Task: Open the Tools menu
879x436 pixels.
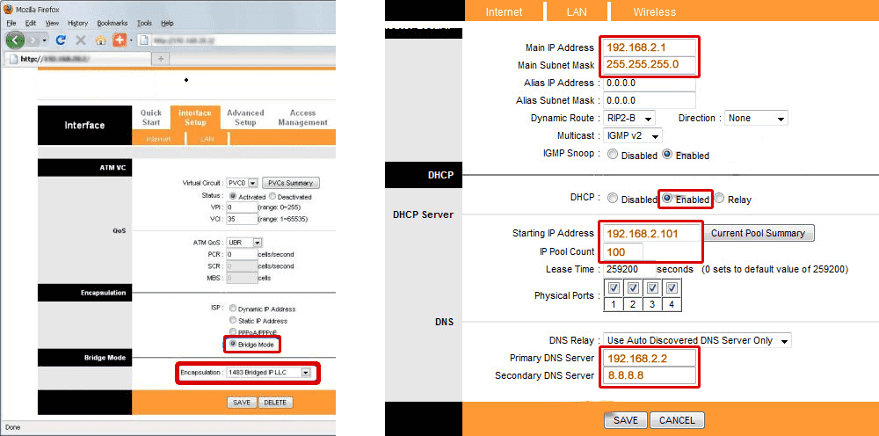Action: coord(144,23)
